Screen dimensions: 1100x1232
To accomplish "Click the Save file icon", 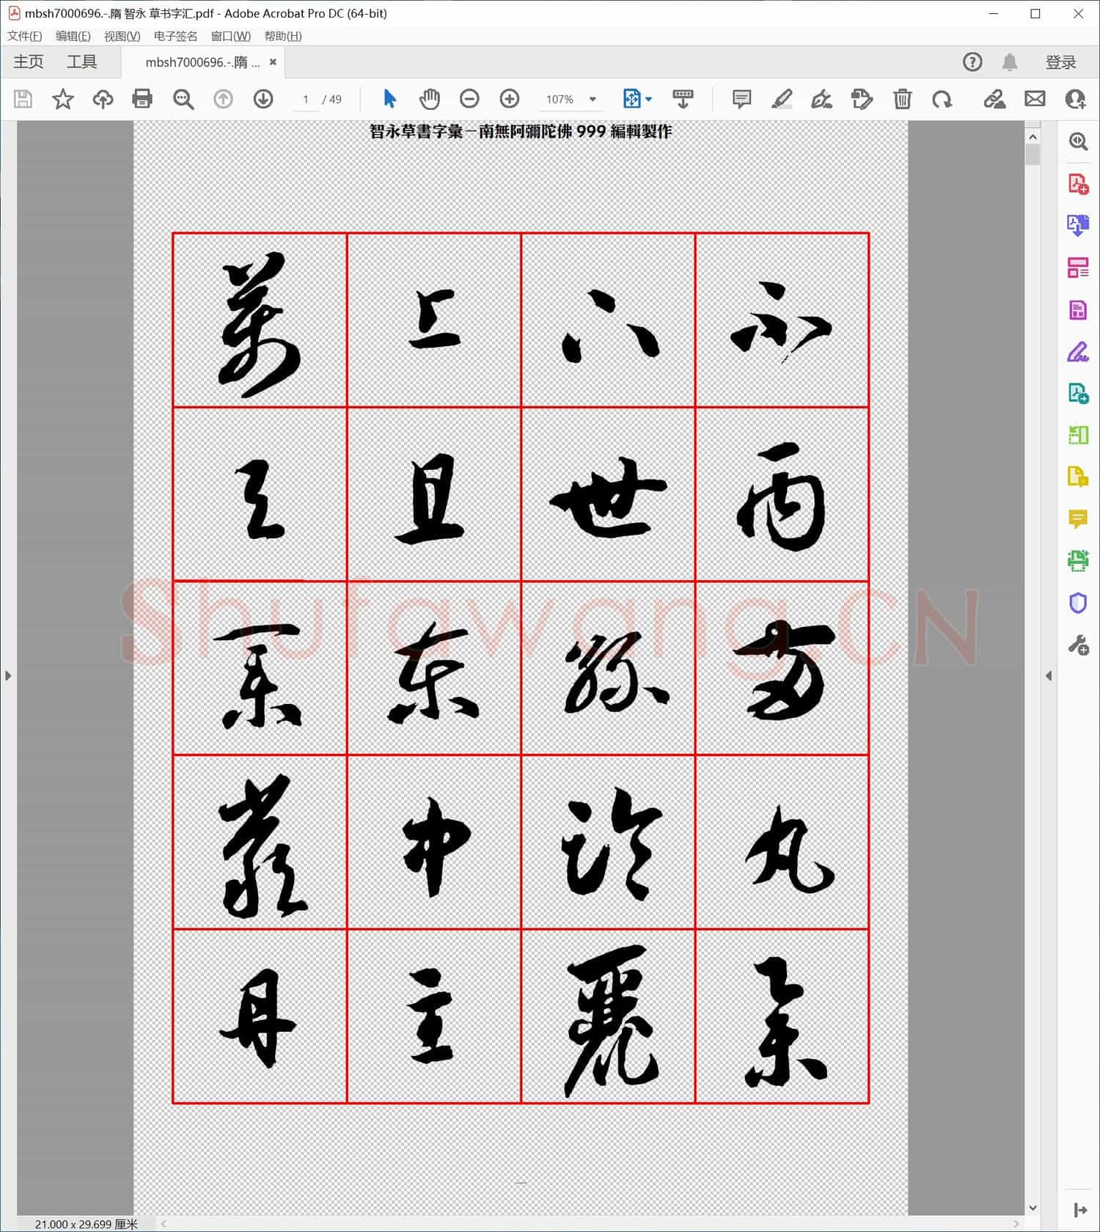I will click(23, 99).
